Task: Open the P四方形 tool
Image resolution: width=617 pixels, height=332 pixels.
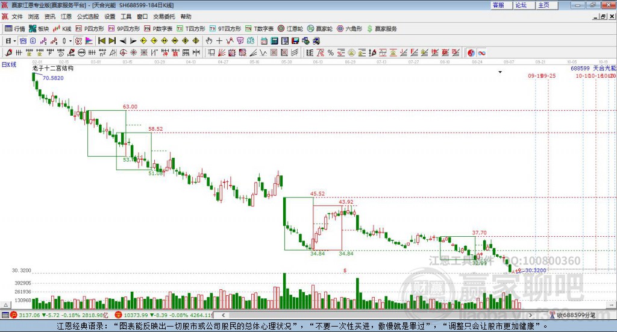Action: (x=90, y=29)
